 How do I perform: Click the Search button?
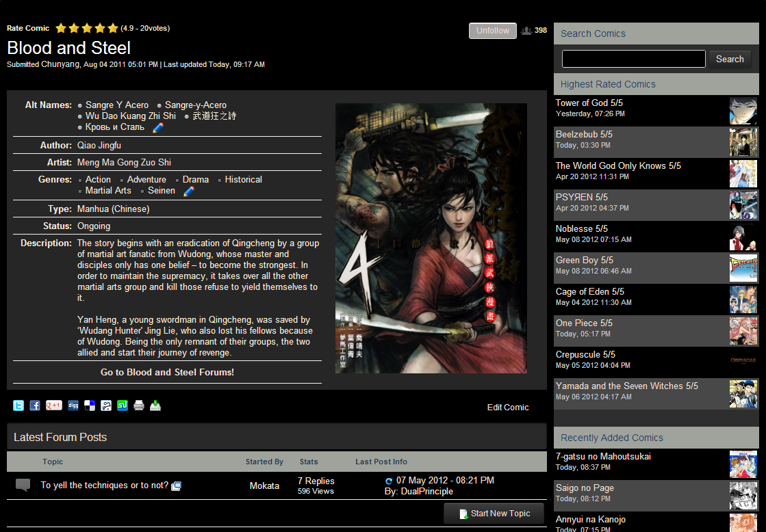(x=730, y=59)
